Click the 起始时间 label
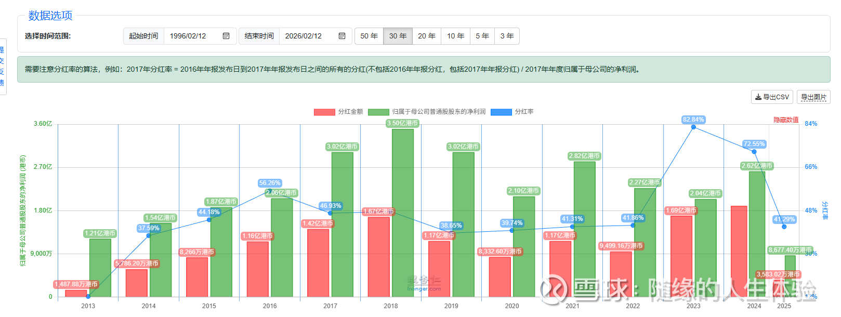Viewport: 841px width, 317px height. (143, 36)
